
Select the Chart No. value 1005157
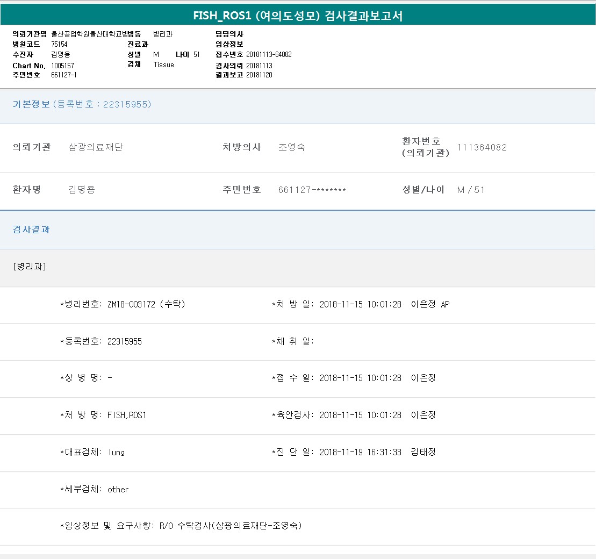click(x=63, y=66)
